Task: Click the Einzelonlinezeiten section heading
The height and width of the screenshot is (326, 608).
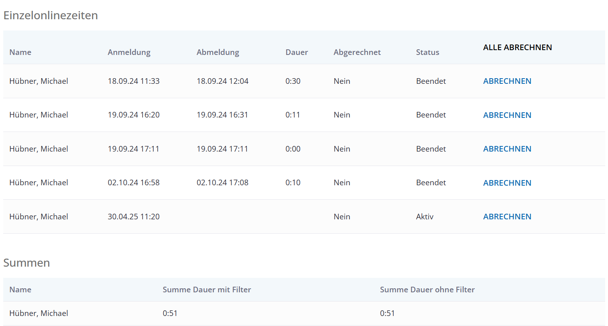Action: (x=51, y=15)
